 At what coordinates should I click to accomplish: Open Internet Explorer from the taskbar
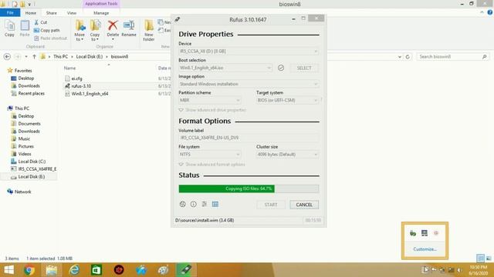coord(74,270)
